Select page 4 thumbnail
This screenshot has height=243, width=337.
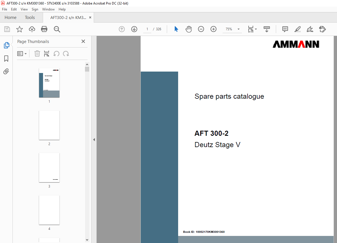(49, 210)
